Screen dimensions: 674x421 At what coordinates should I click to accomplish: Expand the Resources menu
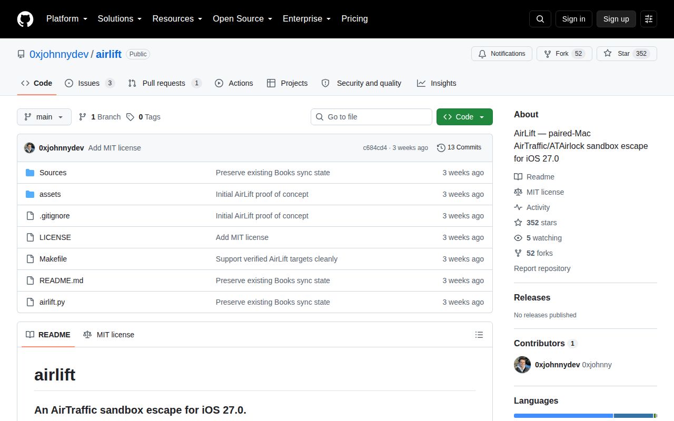(x=177, y=19)
